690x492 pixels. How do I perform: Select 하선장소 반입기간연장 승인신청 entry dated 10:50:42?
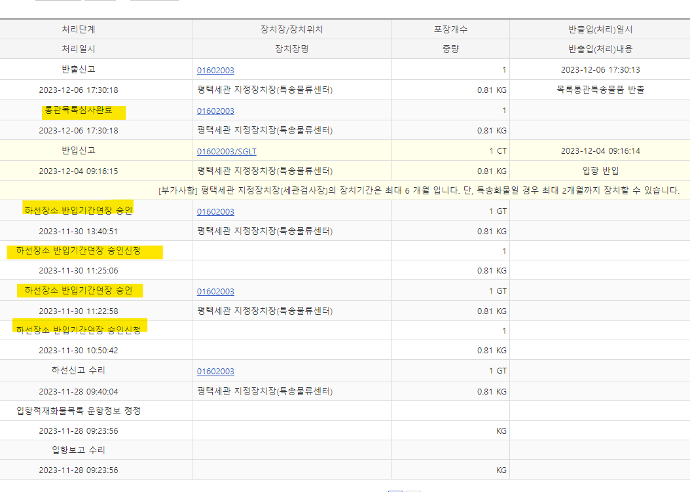click(79, 330)
